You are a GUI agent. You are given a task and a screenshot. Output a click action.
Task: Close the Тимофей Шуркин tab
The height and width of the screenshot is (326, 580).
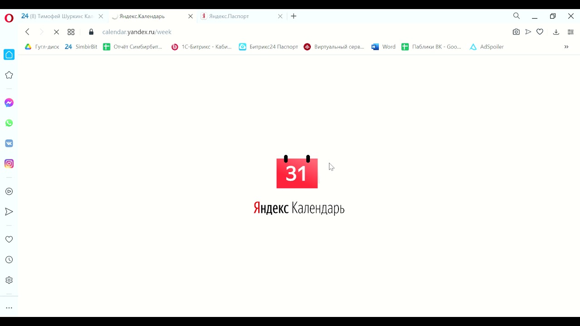coord(101,16)
